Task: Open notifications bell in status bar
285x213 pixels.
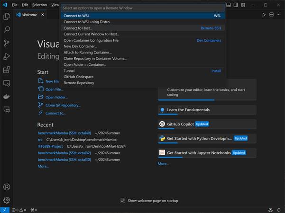Action: 279,210
